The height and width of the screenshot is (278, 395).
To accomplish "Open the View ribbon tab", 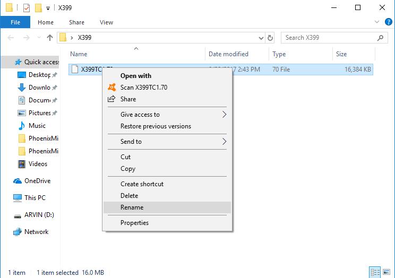I will pos(106,22).
